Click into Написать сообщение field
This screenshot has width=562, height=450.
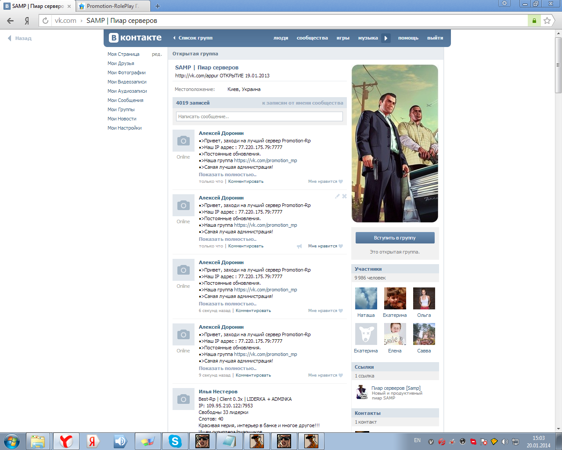tap(259, 116)
